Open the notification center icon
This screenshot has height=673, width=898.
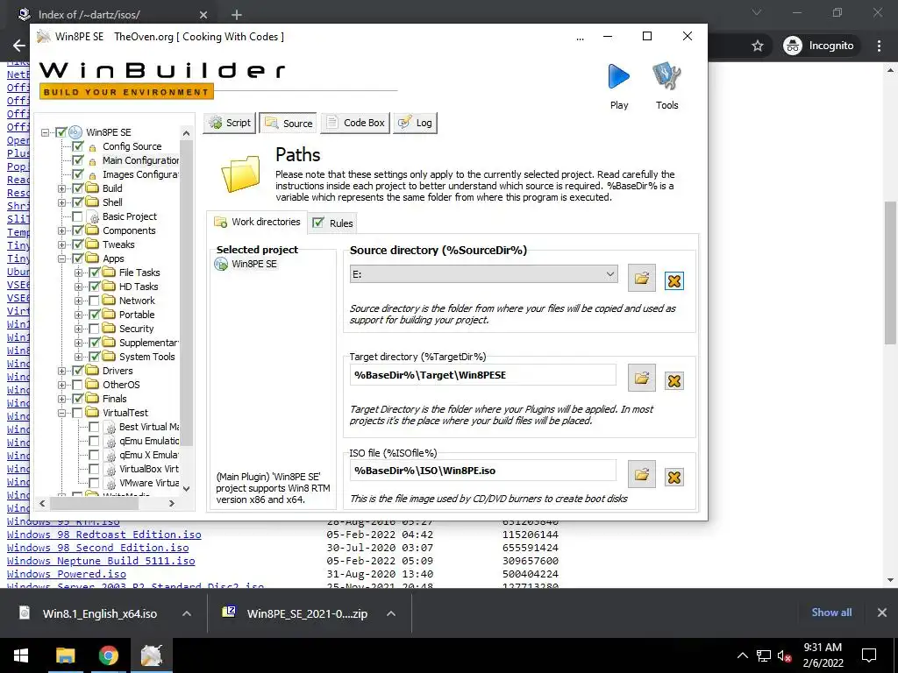coord(869,655)
